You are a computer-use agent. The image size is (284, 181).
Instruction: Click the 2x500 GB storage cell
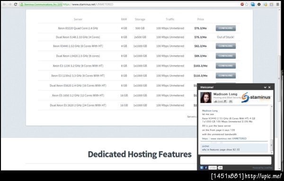[x=140, y=37]
